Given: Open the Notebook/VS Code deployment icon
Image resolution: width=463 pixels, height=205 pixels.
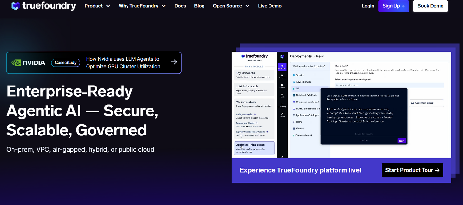Looking at the screenshot, I should pos(294,95).
